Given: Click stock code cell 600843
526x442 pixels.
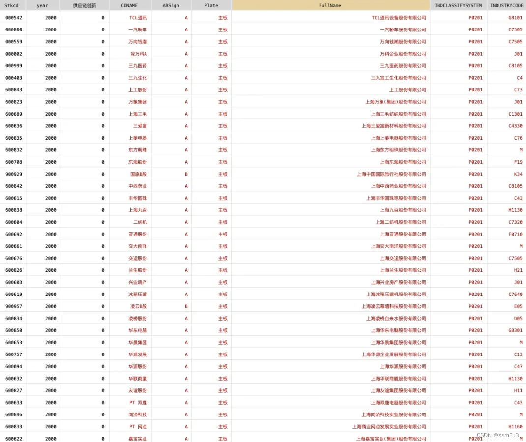Looking at the screenshot, I should [x=14, y=89].
